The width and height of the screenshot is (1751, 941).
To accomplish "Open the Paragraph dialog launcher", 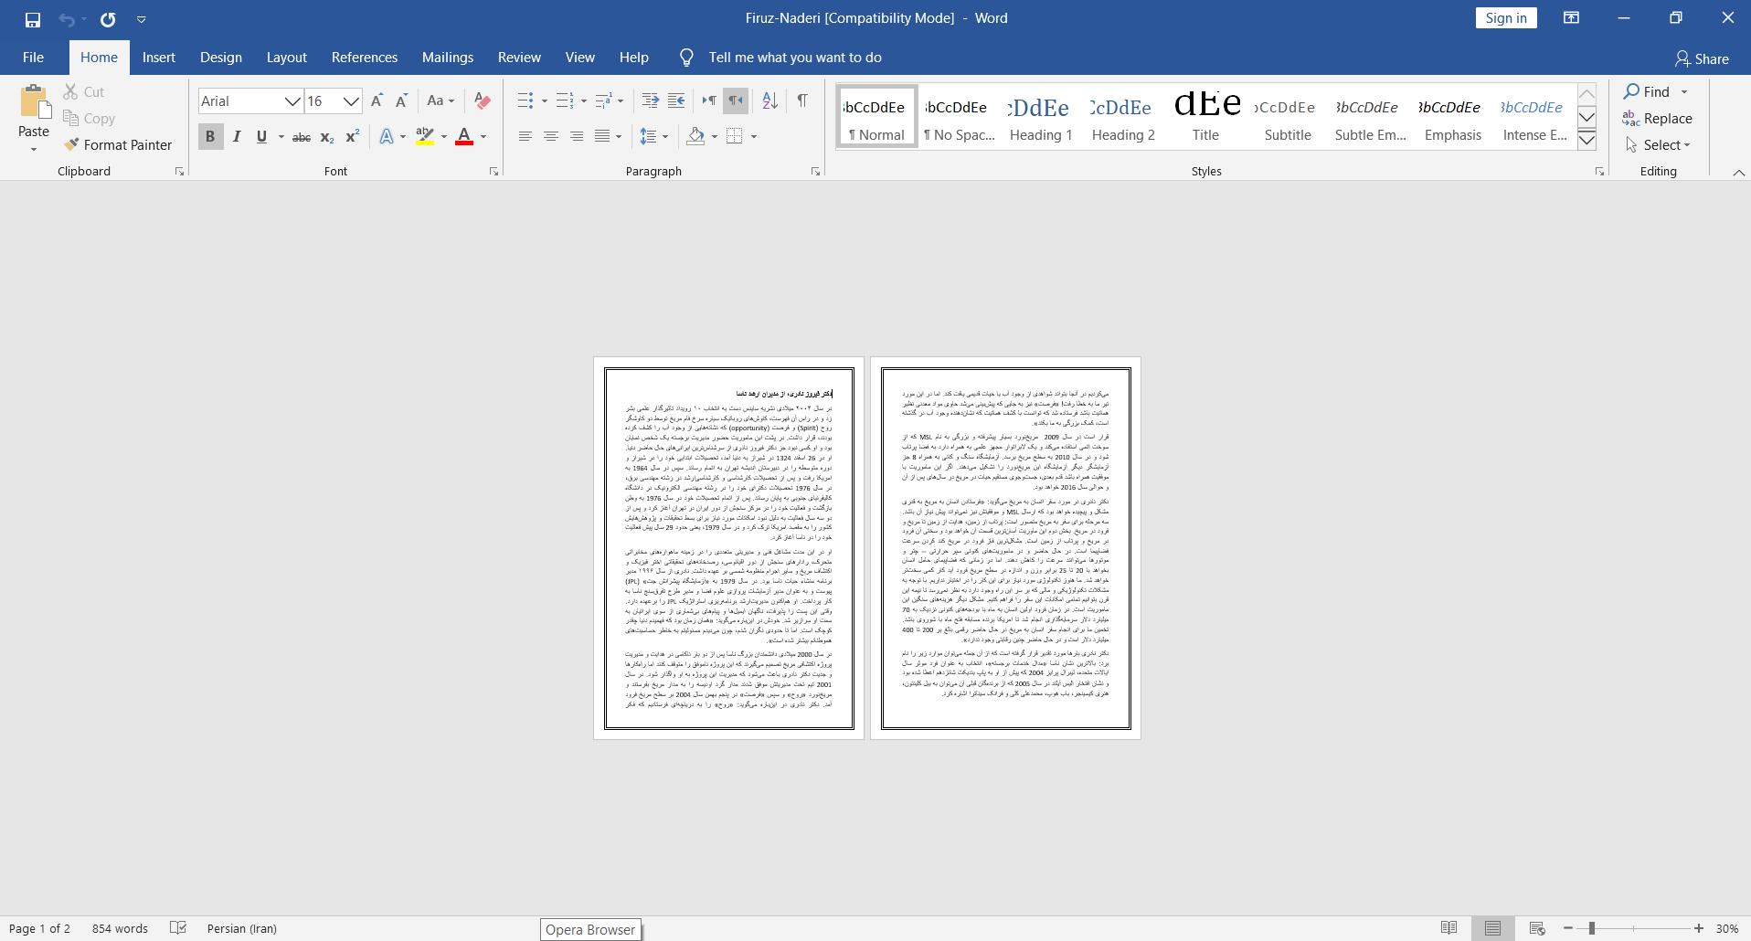I will pyautogui.click(x=815, y=171).
